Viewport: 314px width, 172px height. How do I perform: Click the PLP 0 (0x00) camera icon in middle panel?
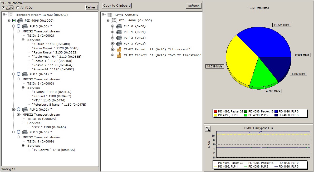[x=119, y=26]
